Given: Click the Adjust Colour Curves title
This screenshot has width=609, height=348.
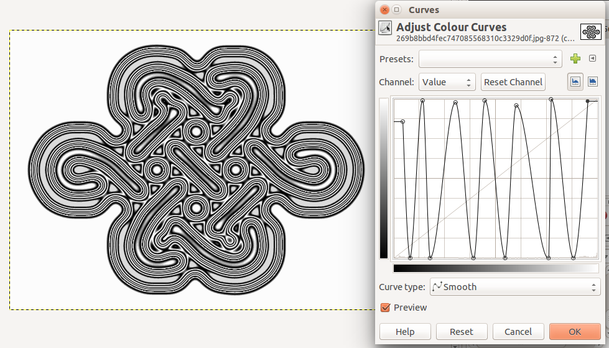Looking at the screenshot, I should click(452, 27).
